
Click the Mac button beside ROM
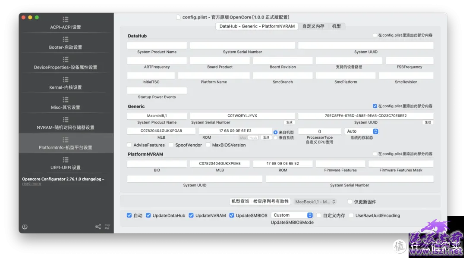coord(243,137)
